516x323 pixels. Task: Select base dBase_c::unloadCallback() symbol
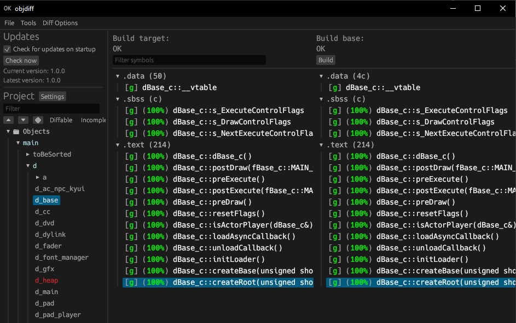407,248
